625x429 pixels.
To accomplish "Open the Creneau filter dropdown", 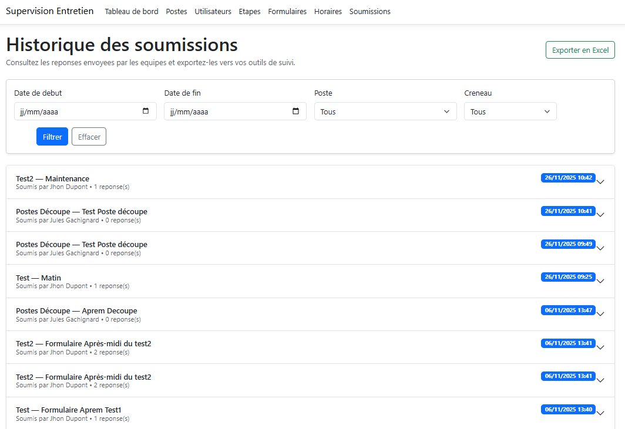I will tap(510, 112).
